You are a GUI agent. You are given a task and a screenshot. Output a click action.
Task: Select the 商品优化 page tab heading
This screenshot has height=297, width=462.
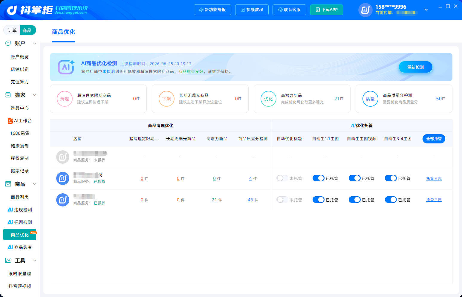(x=63, y=32)
